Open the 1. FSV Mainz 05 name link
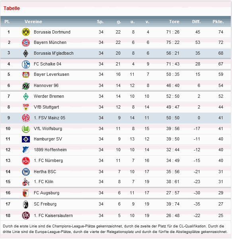The image size is (232, 239). click(x=50, y=118)
